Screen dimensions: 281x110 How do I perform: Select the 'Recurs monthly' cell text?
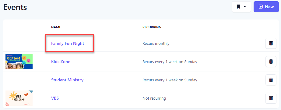[x=156, y=44]
